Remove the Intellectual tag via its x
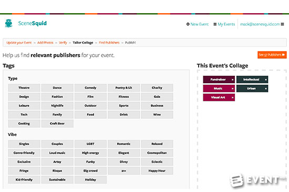The width and height of the screenshot is (289, 192). [x=265, y=79]
